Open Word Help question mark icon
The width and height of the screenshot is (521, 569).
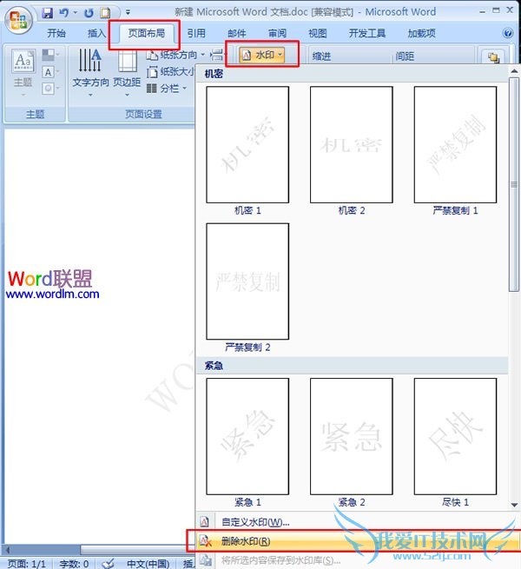pos(508,33)
